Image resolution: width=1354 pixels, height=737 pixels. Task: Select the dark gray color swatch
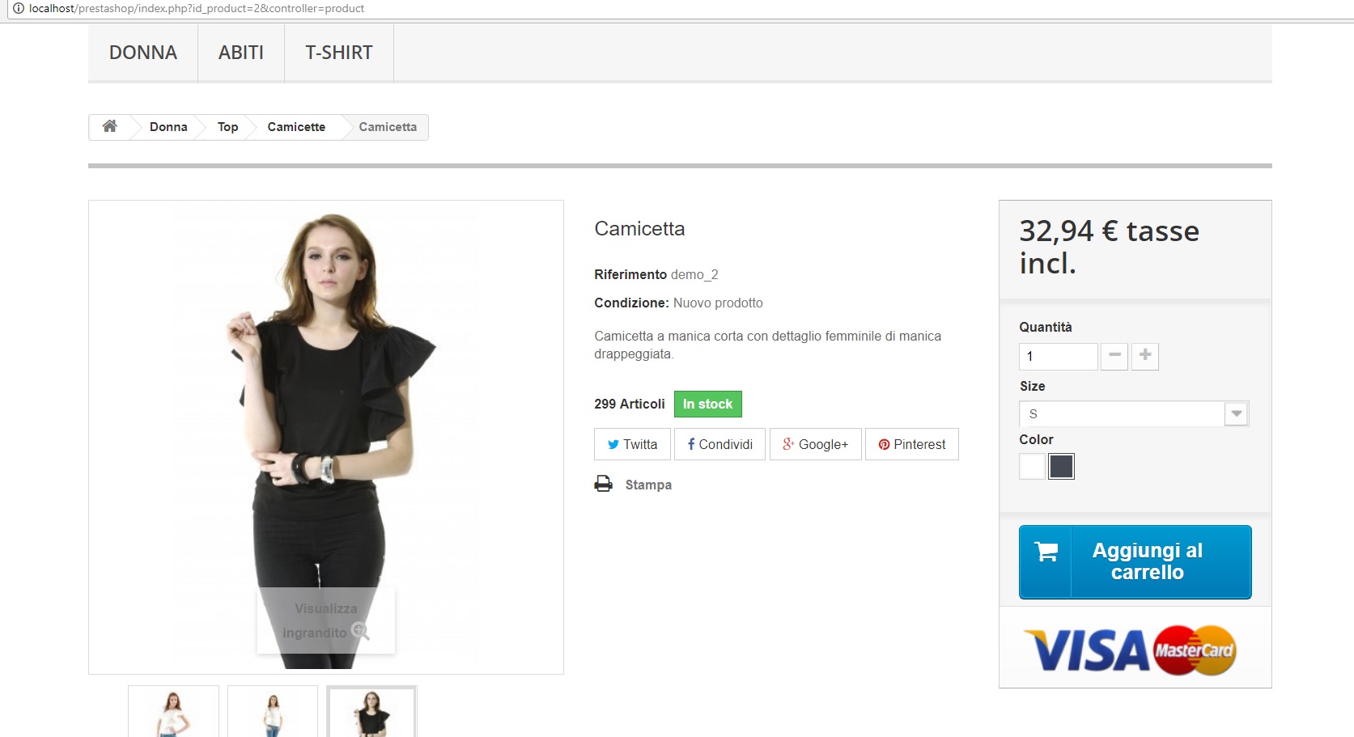(1061, 467)
